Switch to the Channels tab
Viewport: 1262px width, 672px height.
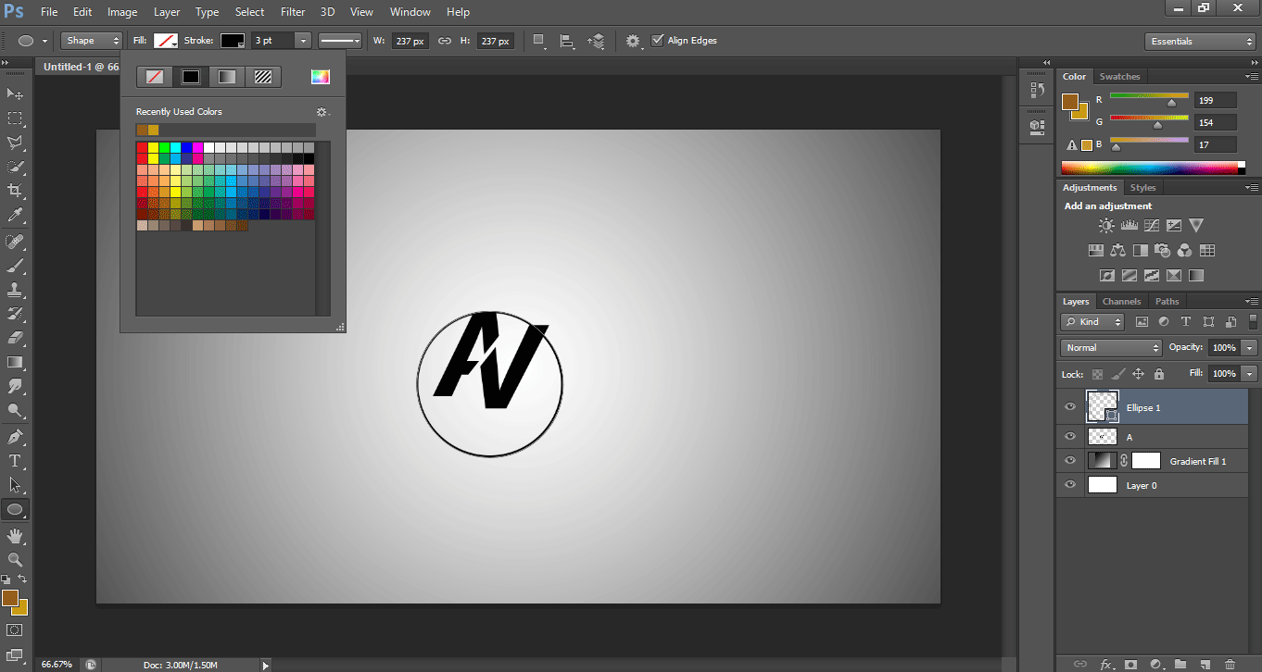point(1121,302)
